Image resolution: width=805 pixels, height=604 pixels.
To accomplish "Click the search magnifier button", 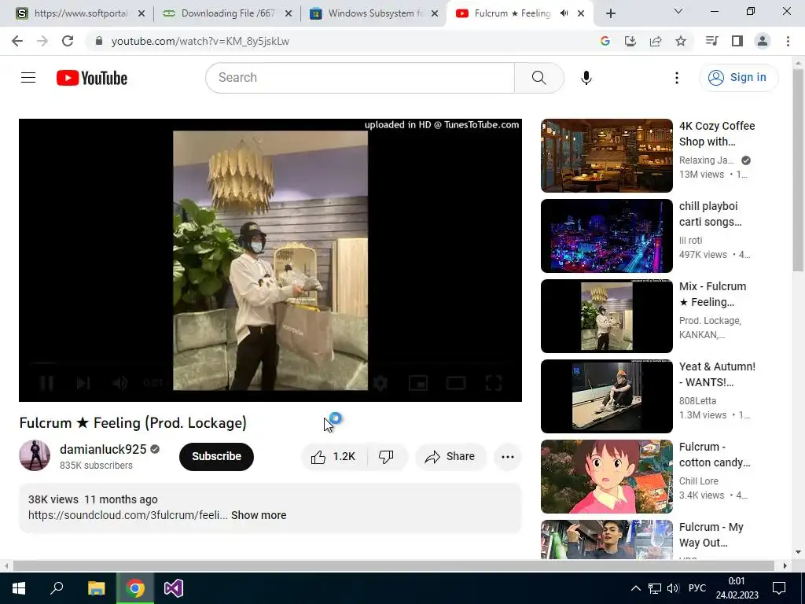I will (x=539, y=78).
